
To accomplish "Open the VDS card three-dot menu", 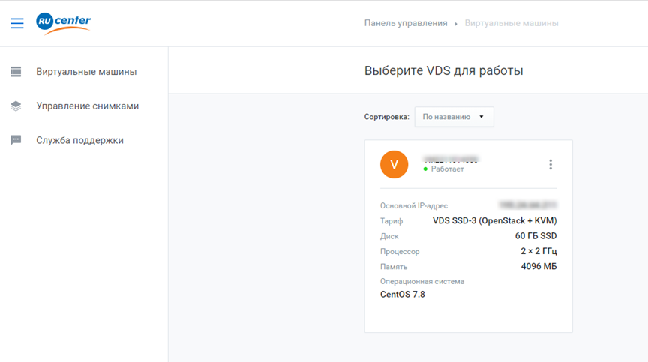I will [550, 164].
